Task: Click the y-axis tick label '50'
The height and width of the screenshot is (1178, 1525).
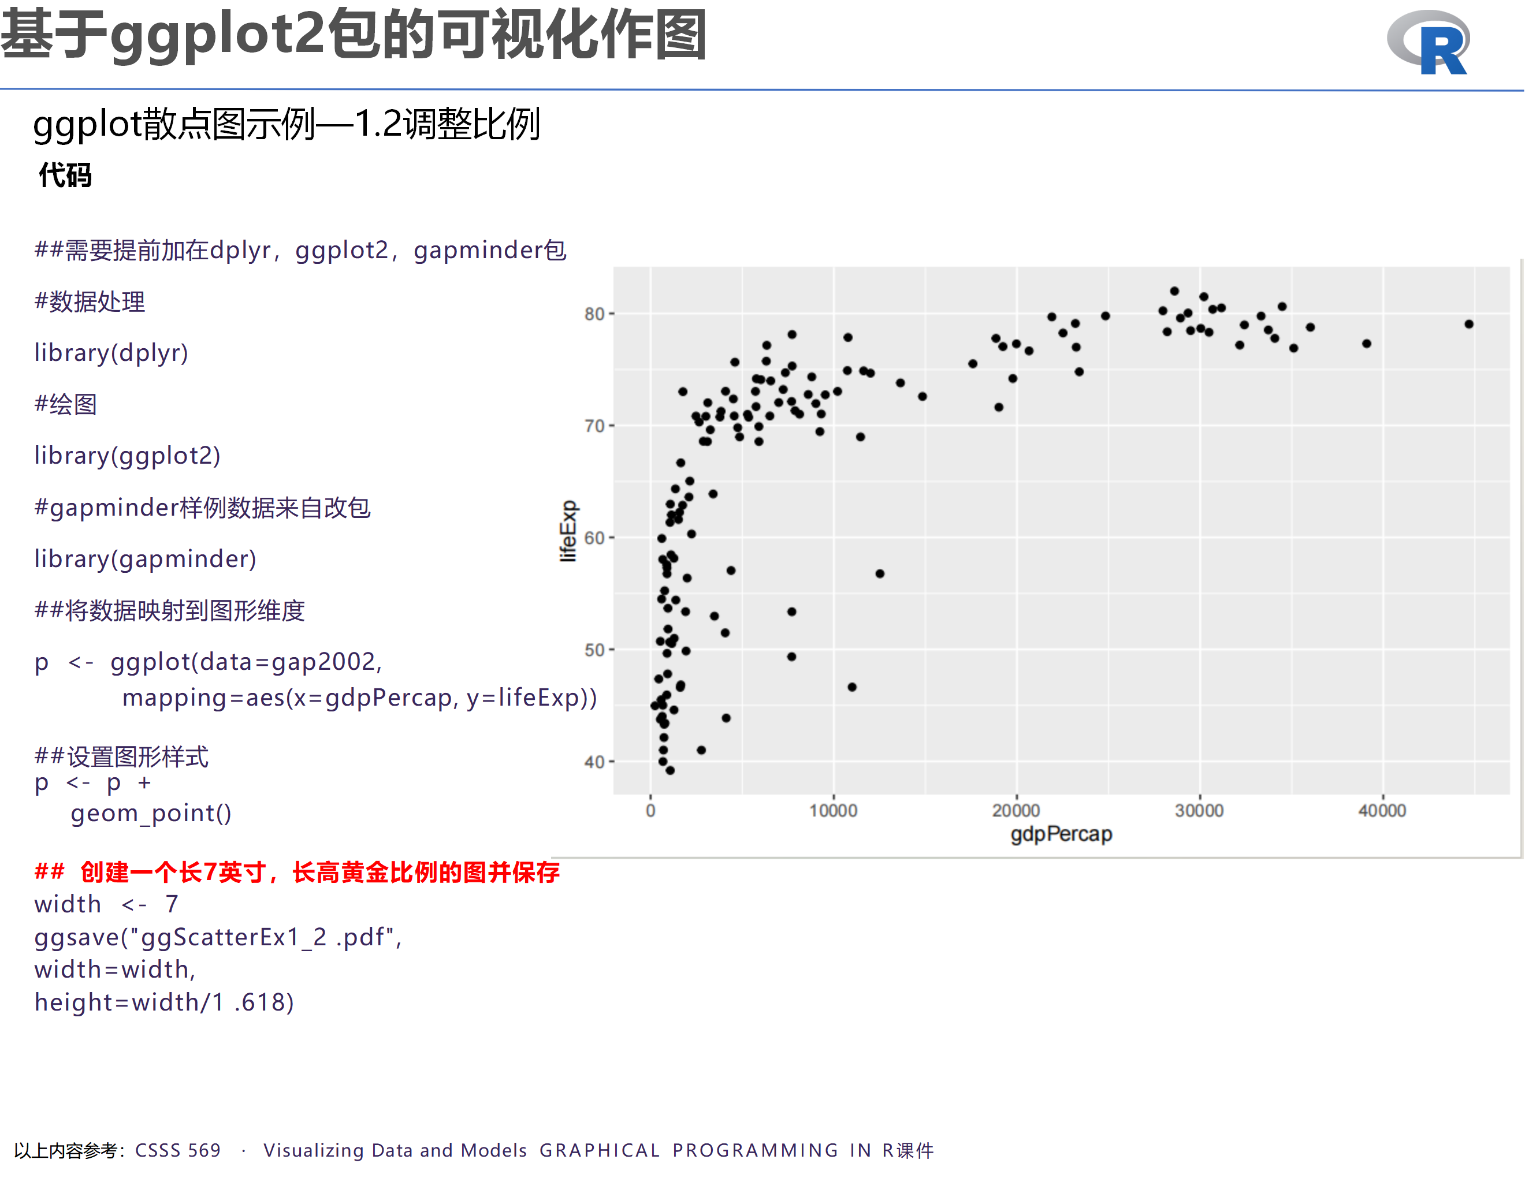Action: (594, 650)
